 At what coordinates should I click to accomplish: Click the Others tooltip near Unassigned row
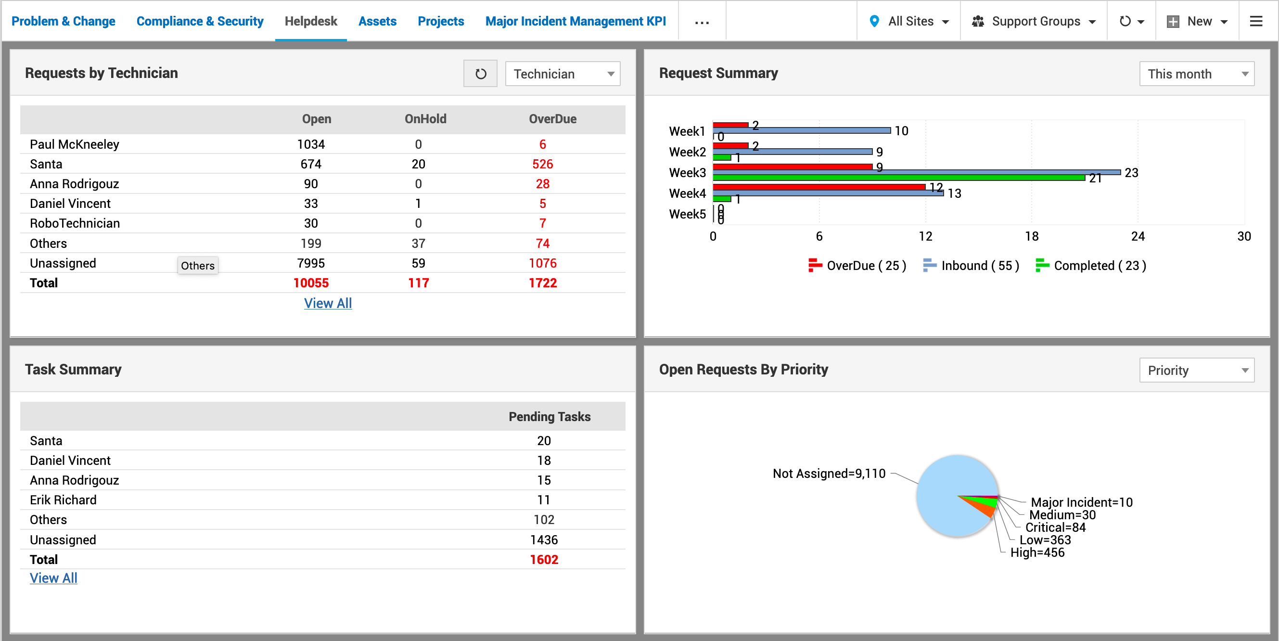[197, 266]
